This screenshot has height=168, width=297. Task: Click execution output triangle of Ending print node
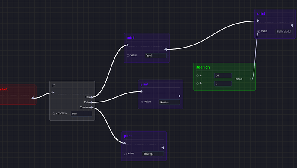coord(163,147)
